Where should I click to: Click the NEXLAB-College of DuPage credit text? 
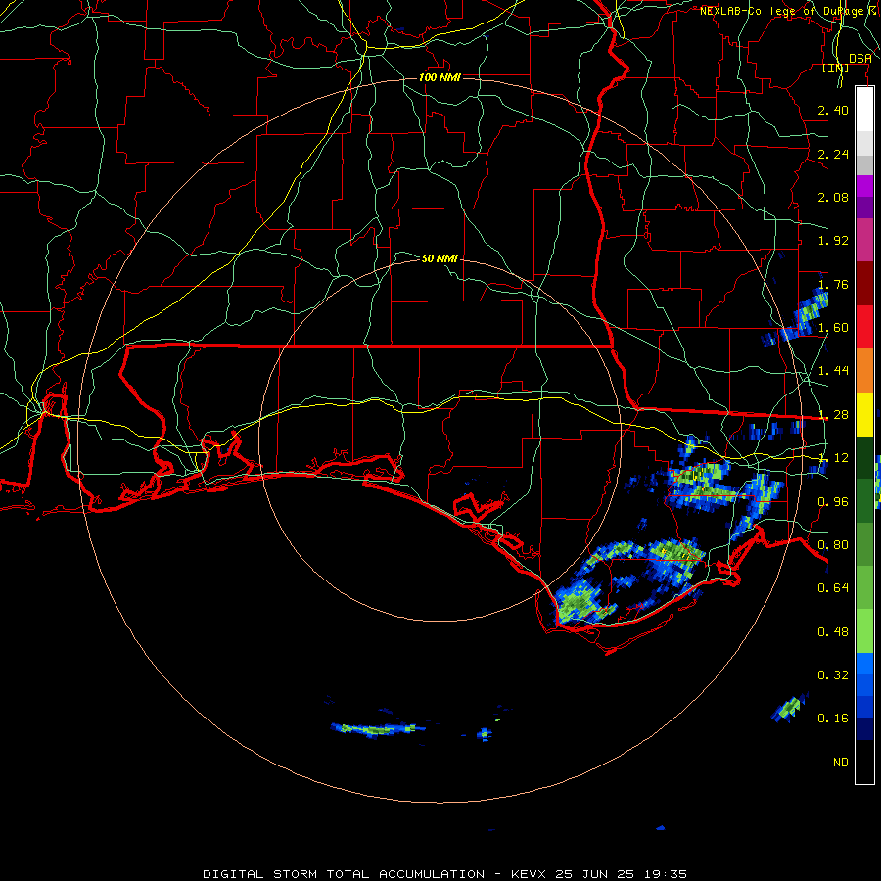coord(787,11)
